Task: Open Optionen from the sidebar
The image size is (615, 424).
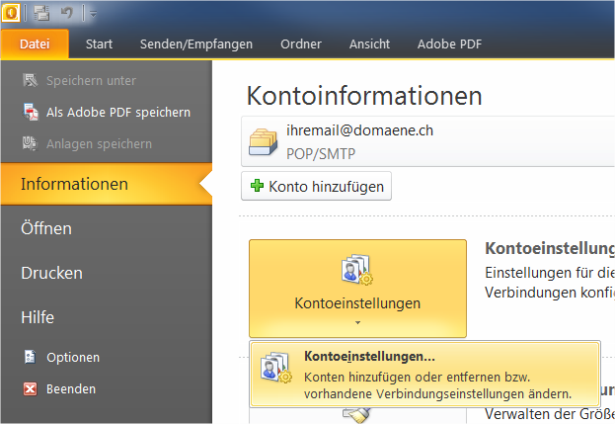Action: [73, 357]
